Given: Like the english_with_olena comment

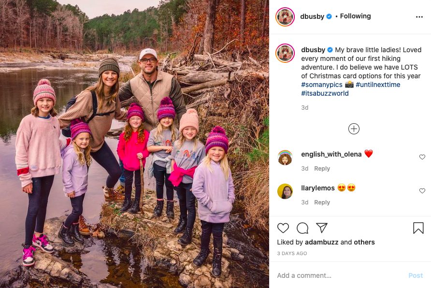Looking at the screenshot, I should pyautogui.click(x=422, y=157).
